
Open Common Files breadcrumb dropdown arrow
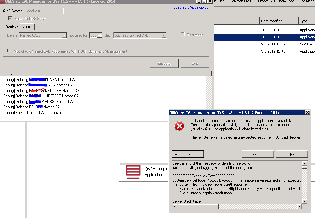(254, 1)
